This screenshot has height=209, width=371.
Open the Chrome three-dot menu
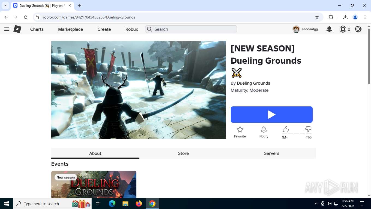[365, 17]
